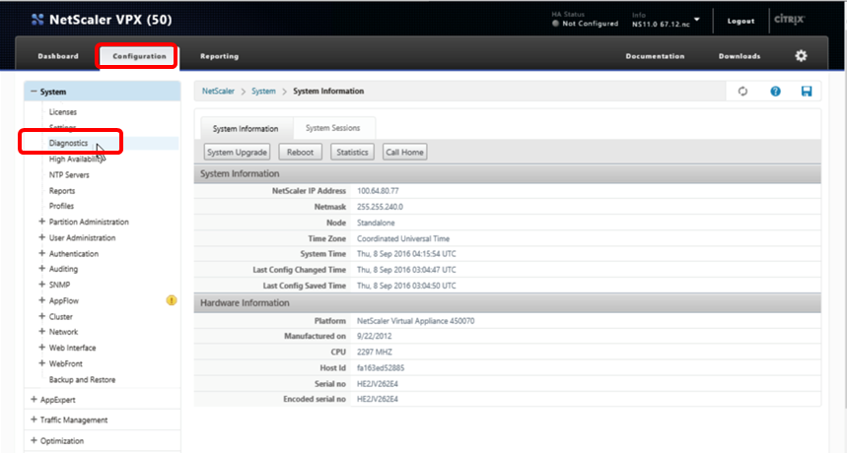
Task: Click the Manufactured on value 9/22/2012
Action: [374, 336]
